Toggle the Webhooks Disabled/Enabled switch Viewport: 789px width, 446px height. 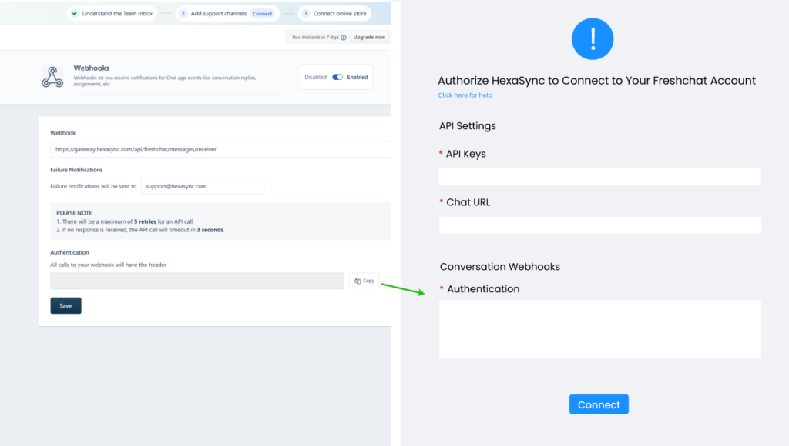click(337, 77)
